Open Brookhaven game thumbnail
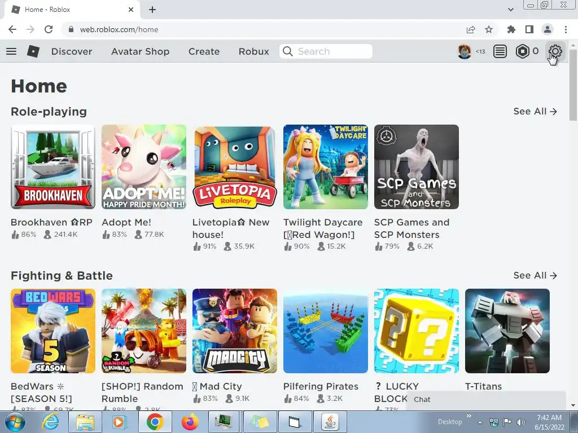 click(53, 167)
